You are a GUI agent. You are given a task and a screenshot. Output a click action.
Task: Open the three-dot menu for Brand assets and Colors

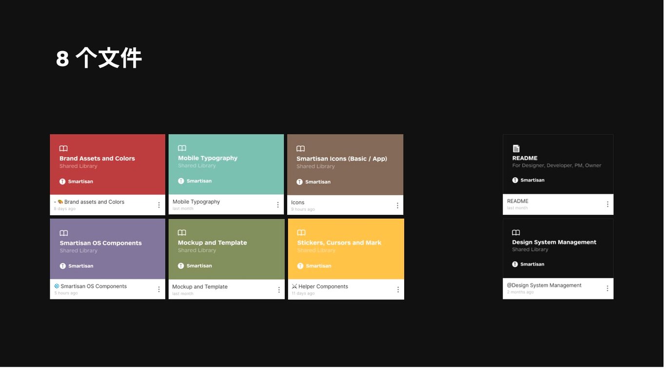click(x=159, y=205)
